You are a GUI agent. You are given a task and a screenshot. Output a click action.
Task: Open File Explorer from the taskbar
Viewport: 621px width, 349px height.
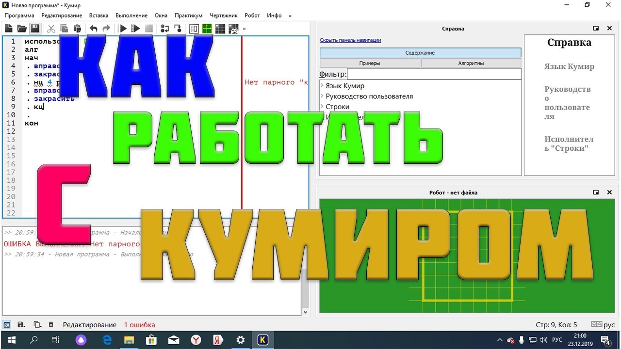[129, 340]
